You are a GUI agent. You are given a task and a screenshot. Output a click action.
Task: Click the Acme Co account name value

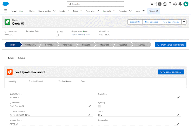coord(14,124)
